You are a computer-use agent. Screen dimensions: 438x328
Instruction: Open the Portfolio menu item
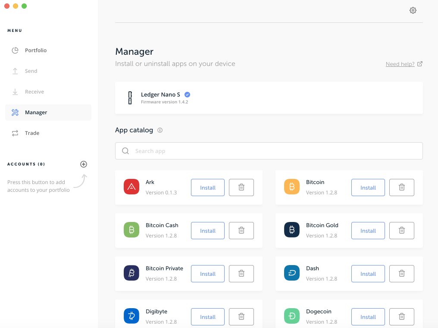click(48, 50)
